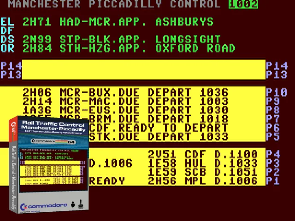295x221 pixels.
Task: Click the Commodore 64 rainbow badge on box
Action: (x=53, y=141)
